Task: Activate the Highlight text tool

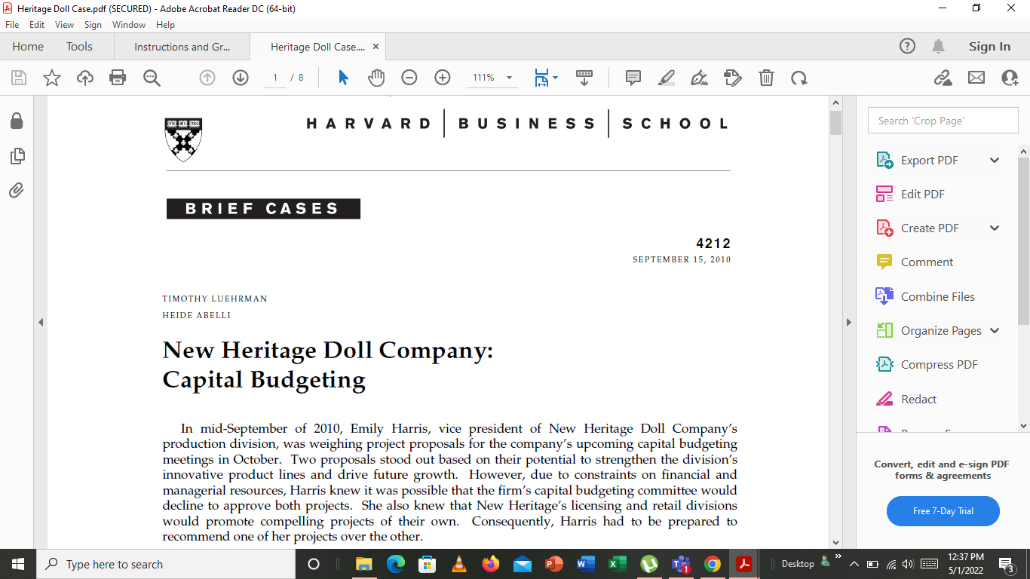Action: point(666,78)
